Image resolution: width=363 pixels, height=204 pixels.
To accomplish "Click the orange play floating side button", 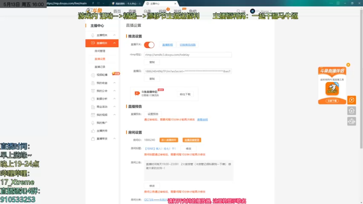I will (x=351, y=100).
